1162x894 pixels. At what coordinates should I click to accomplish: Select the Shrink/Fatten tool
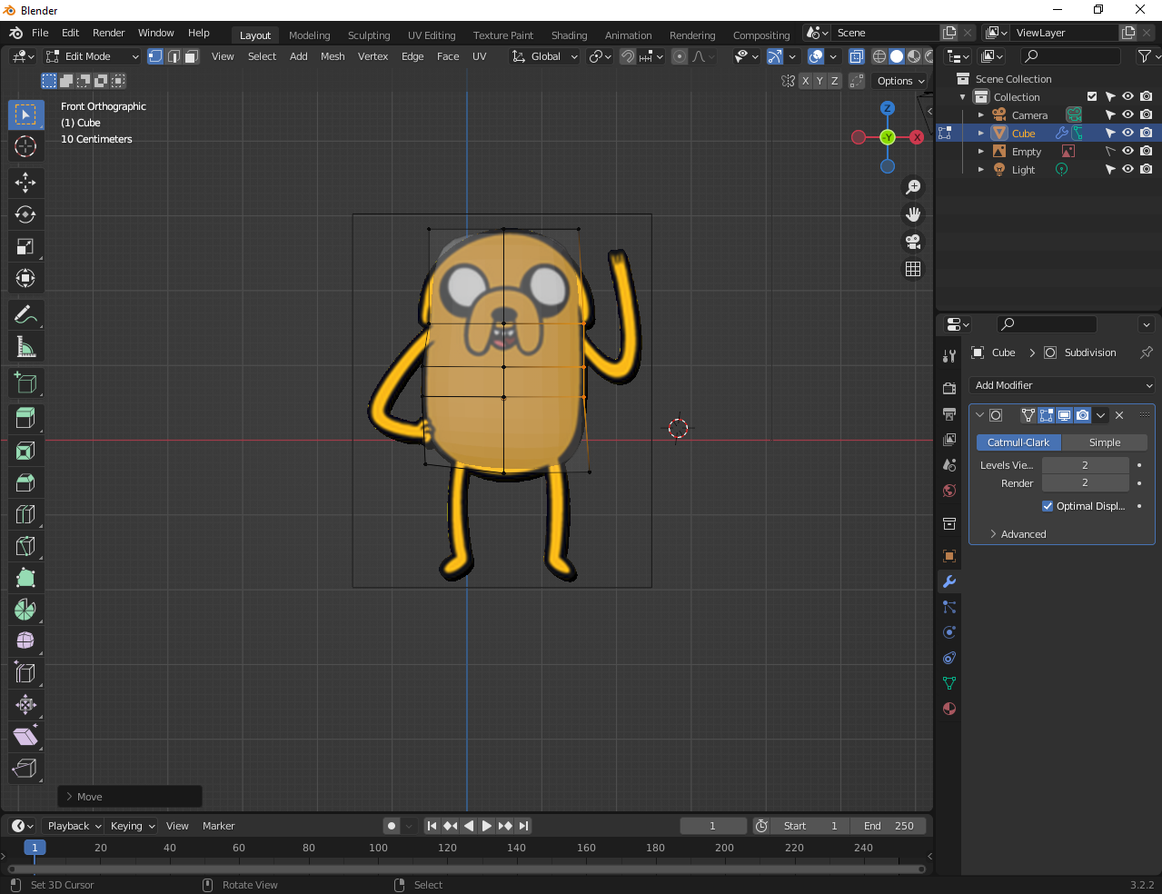point(25,705)
